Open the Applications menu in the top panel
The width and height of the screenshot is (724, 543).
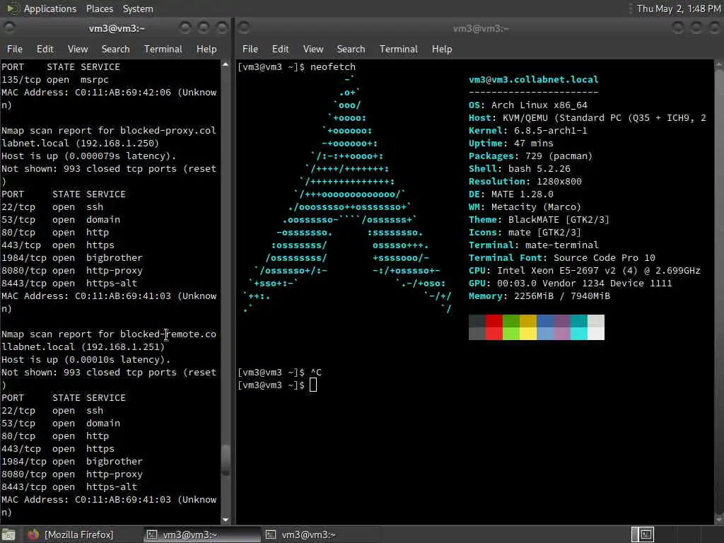(x=50, y=8)
